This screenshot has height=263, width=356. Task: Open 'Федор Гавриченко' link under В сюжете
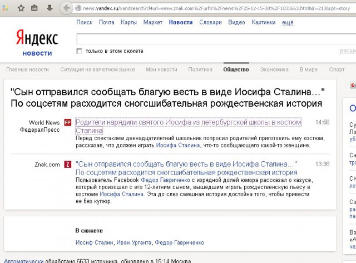click(x=179, y=242)
